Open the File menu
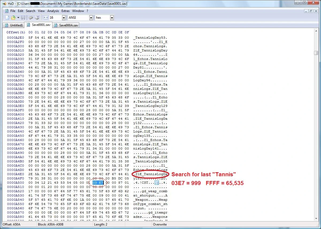 (13, 11)
